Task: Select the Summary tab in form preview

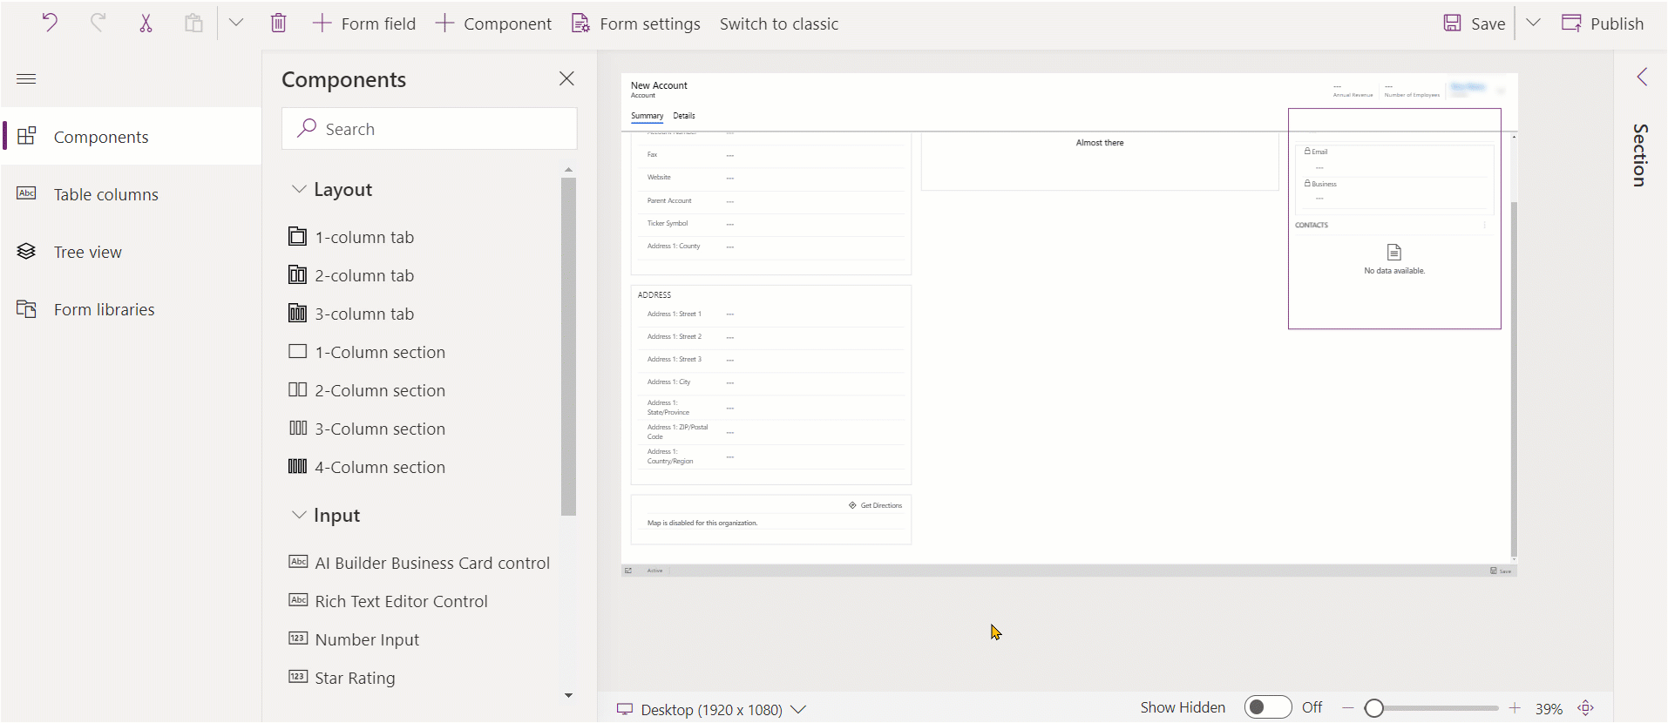Action: point(647,116)
